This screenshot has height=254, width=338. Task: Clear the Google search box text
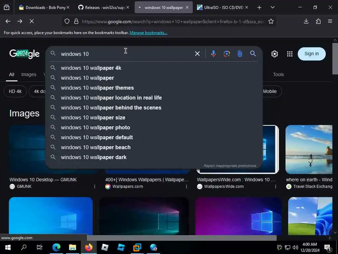(197, 54)
